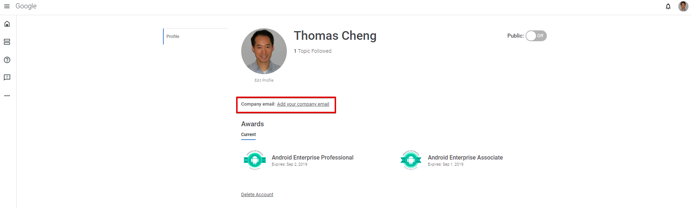The width and height of the screenshot is (691, 208).
Task: Click the feedback speech bubble icon
Action: (7, 77)
